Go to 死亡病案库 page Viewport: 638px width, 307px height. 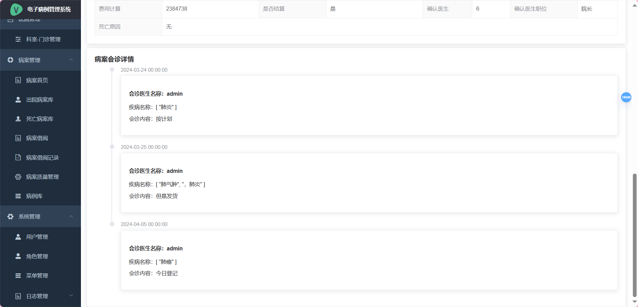click(x=40, y=119)
